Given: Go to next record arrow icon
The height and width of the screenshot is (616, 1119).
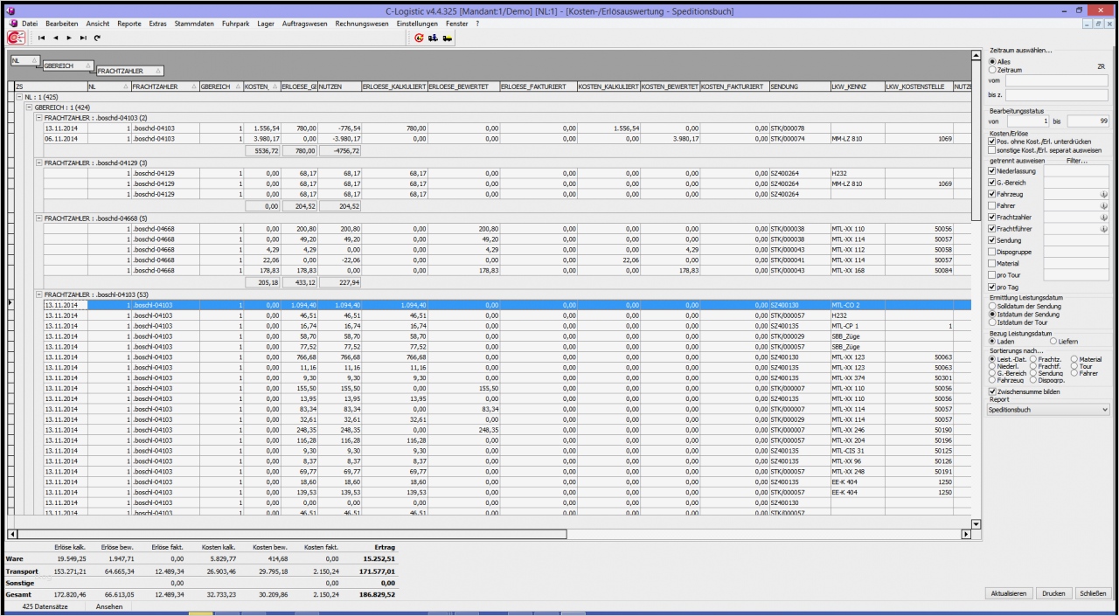Looking at the screenshot, I should point(71,38).
